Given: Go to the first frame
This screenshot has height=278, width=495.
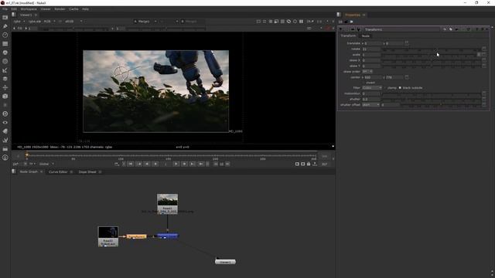Looking at the screenshot, I should (131, 164).
